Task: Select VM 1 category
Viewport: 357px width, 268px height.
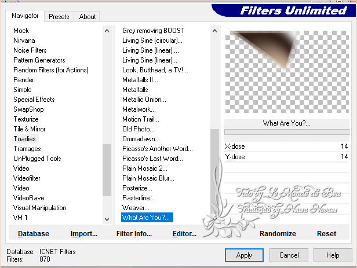Action: coord(20,218)
